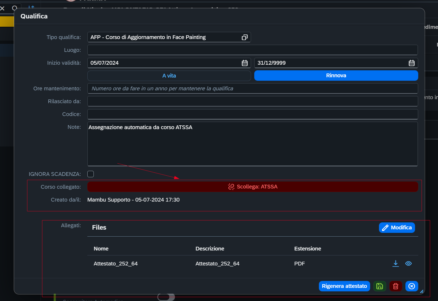Click the Note text area
This screenshot has width=438, height=301.
click(x=253, y=144)
